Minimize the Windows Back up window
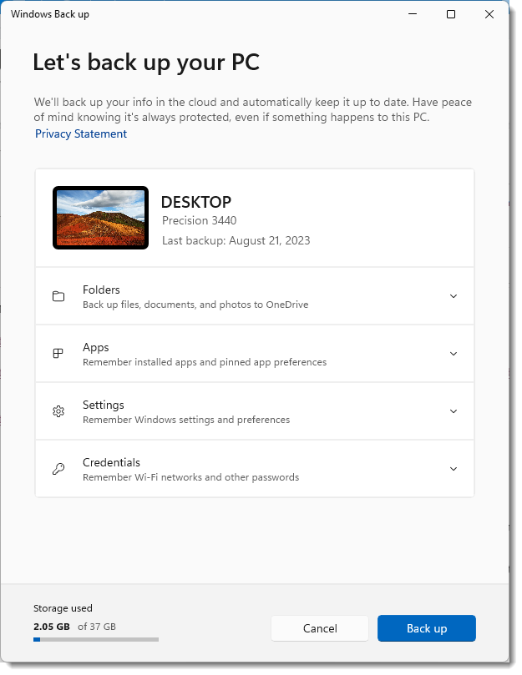This screenshot has height=675, width=522. pyautogui.click(x=412, y=14)
